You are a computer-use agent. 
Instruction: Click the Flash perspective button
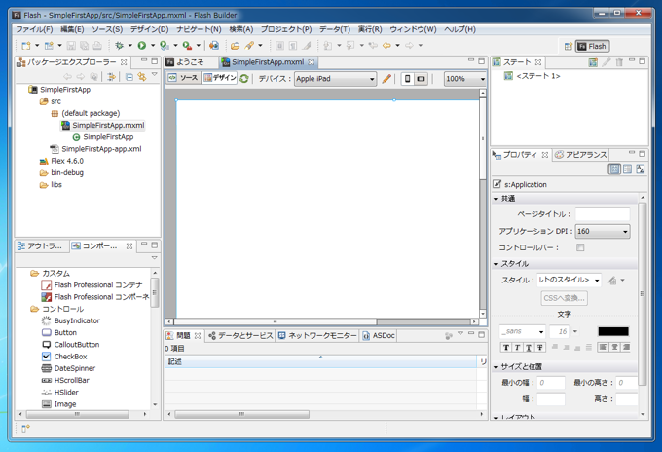point(592,46)
